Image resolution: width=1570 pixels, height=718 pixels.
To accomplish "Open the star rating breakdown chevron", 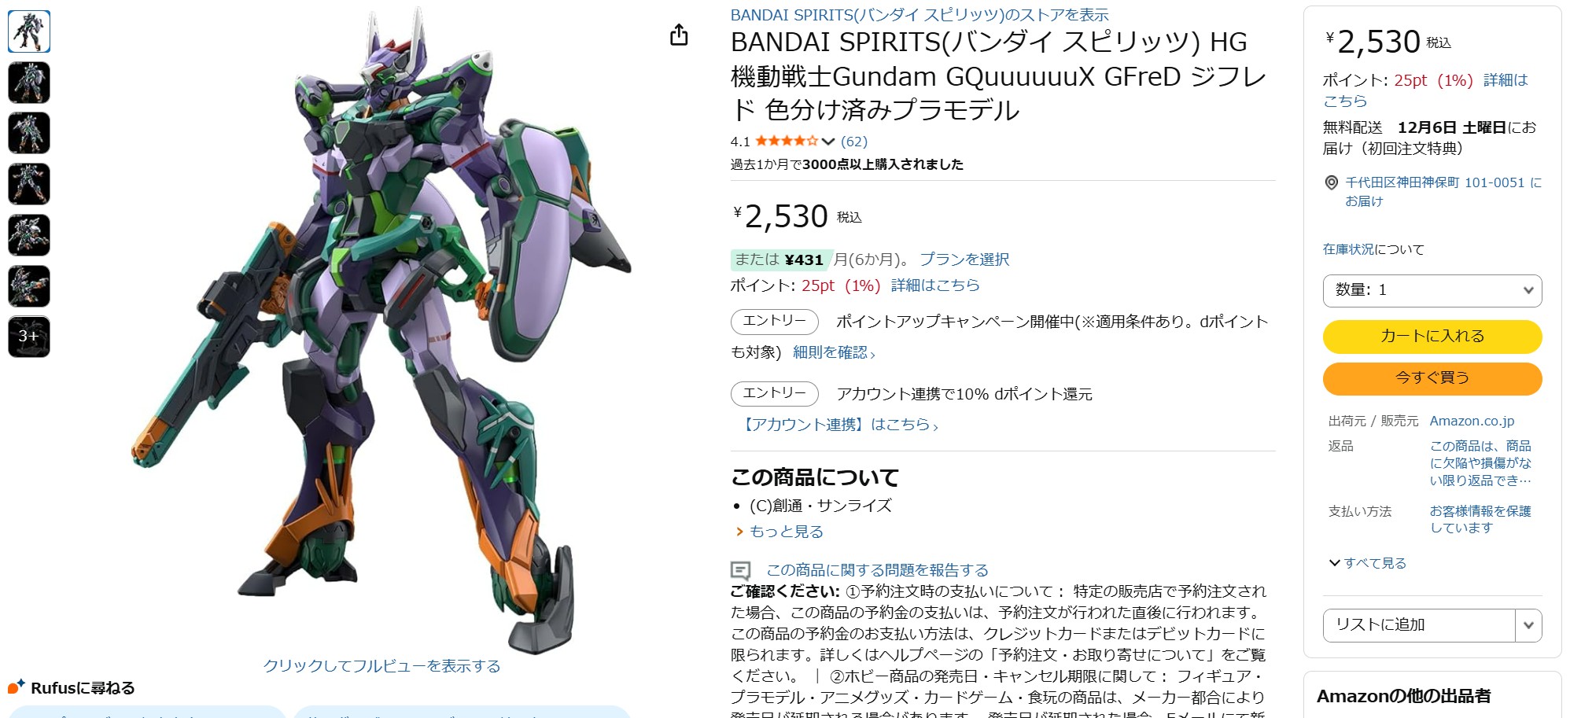I will point(827,142).
